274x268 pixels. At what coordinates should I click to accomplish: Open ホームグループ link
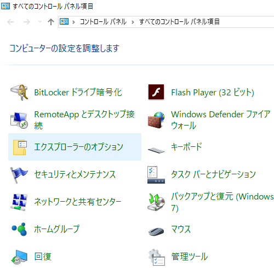click(x=57, y=229)
